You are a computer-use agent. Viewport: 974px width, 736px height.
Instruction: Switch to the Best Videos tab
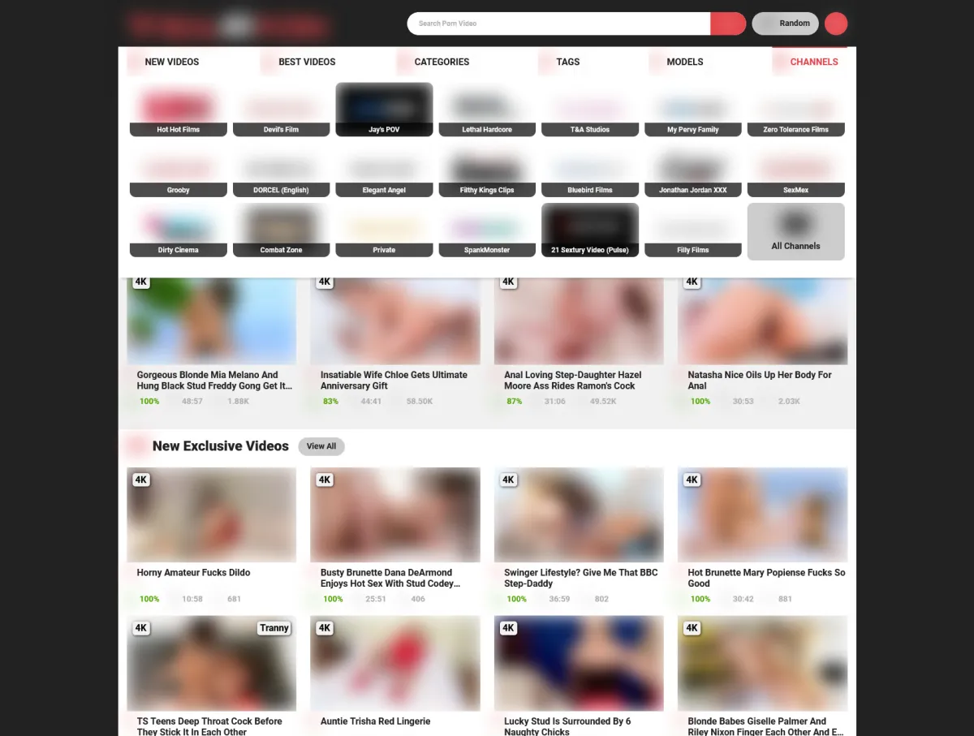coord(307,62)
